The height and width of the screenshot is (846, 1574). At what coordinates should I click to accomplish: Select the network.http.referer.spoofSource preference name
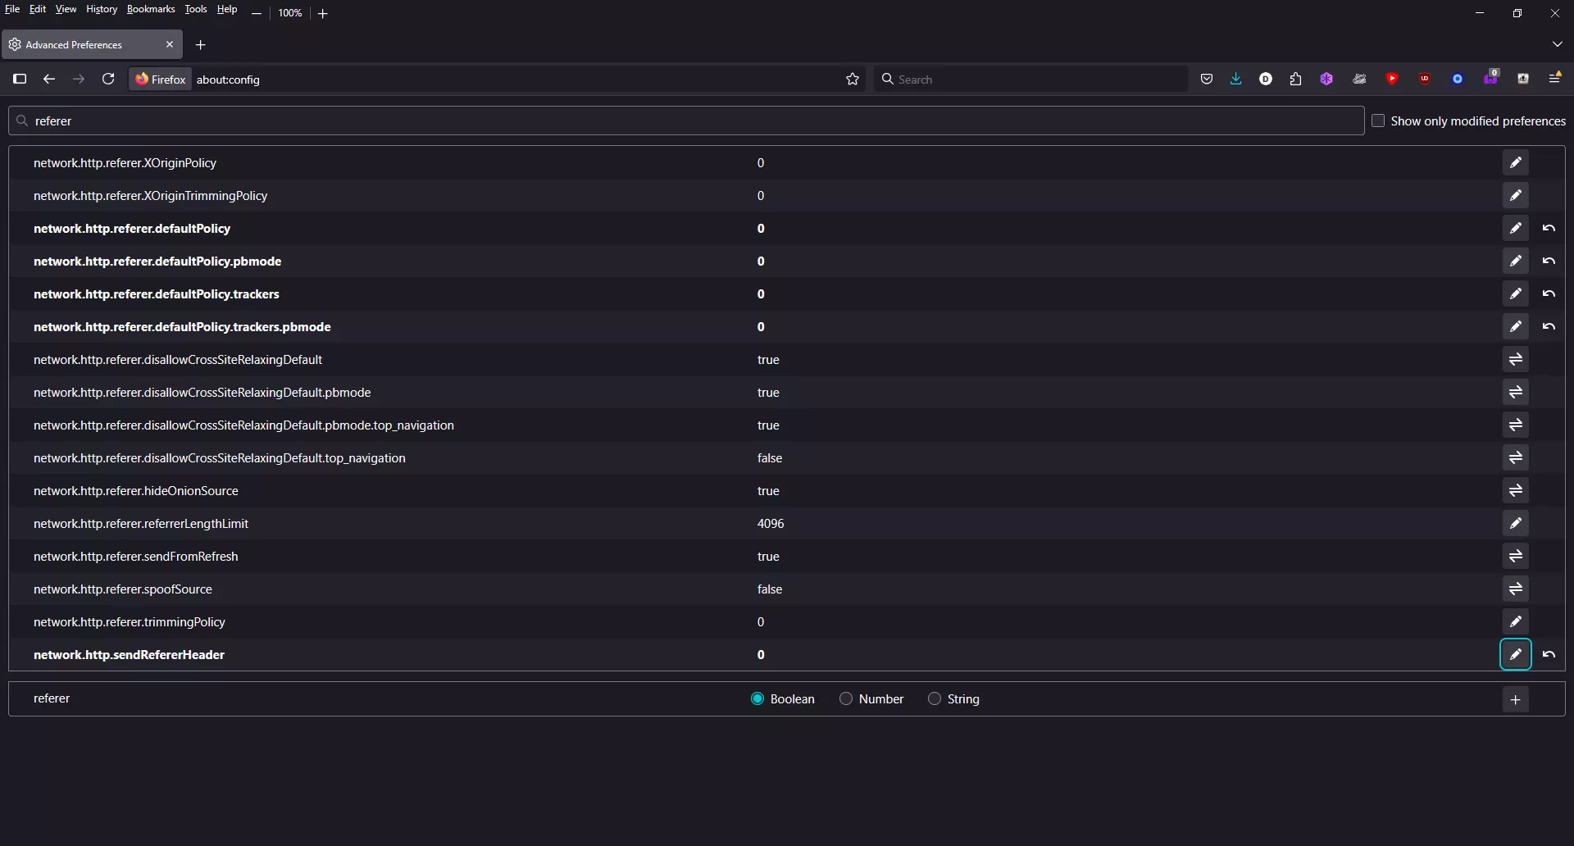(123, 589)
